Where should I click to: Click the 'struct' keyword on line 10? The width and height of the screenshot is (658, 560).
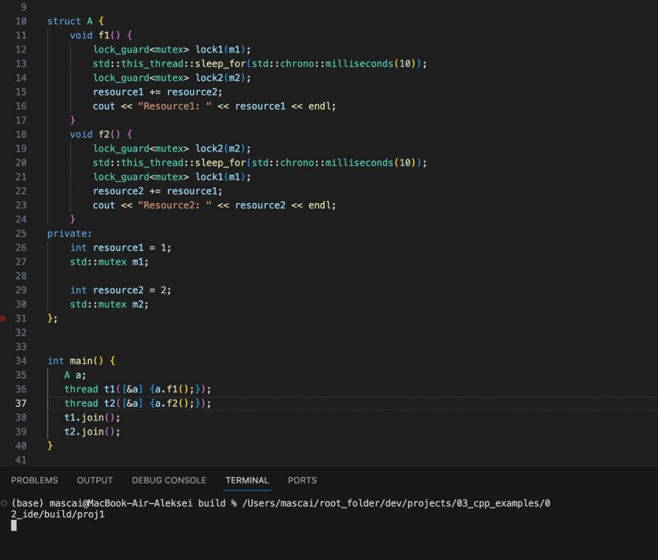coord(64,21)
